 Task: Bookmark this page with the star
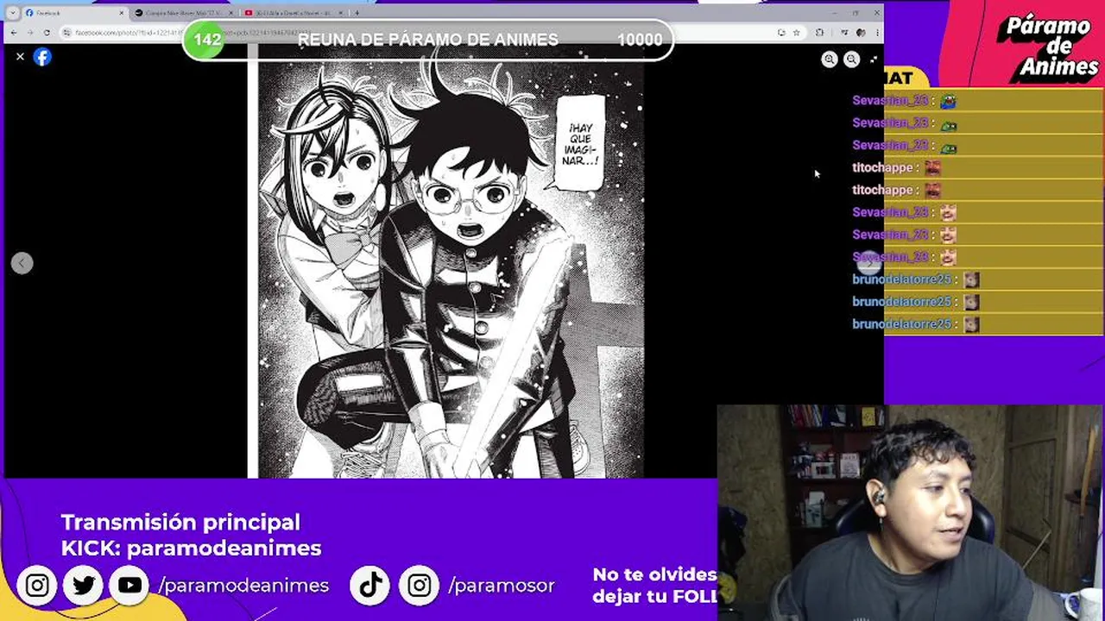click(x=796, y=33)
